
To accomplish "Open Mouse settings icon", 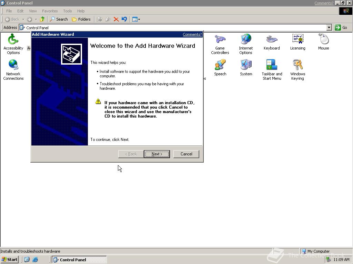I will [x=323, y=42].
